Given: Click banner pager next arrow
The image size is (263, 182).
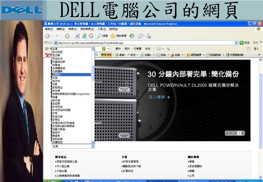Looking at the screenshot, I should [x=243, y=133].
